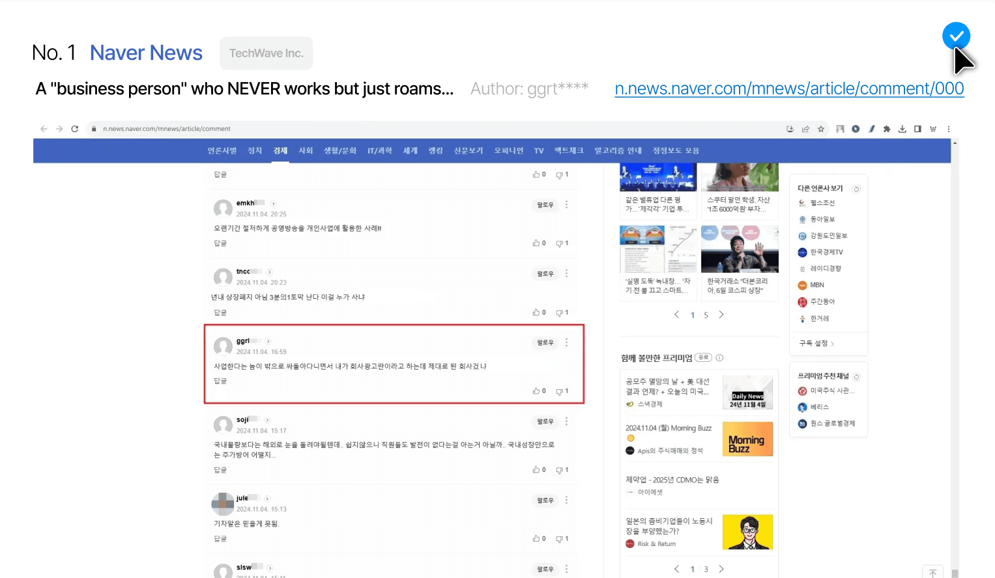Open the 한국거래소 더본코리아 article thumbnail
This screenshot has width=995, height=578.
tap(740, 249)
